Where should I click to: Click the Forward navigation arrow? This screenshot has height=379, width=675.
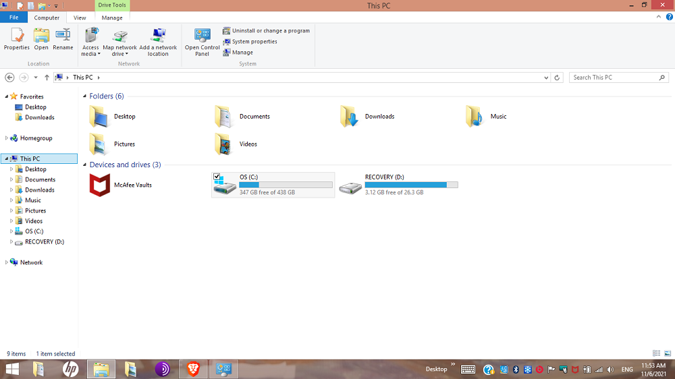pos(24,78)
